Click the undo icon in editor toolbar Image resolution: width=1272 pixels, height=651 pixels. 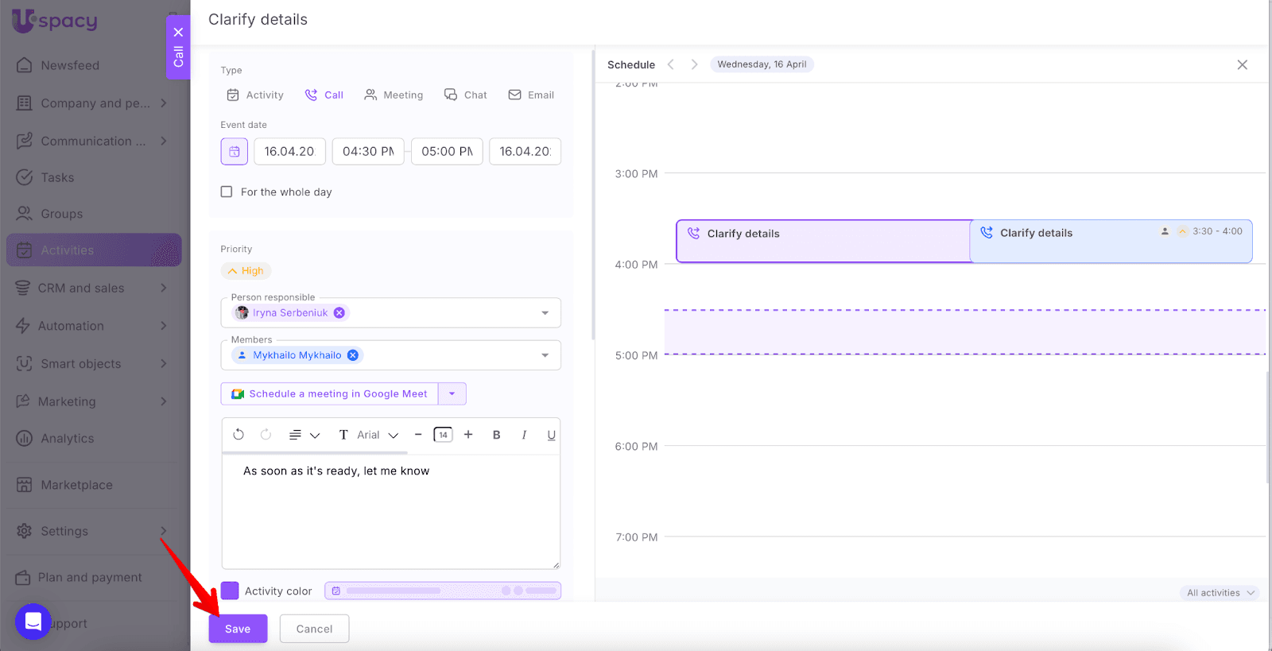coord(238,435)
